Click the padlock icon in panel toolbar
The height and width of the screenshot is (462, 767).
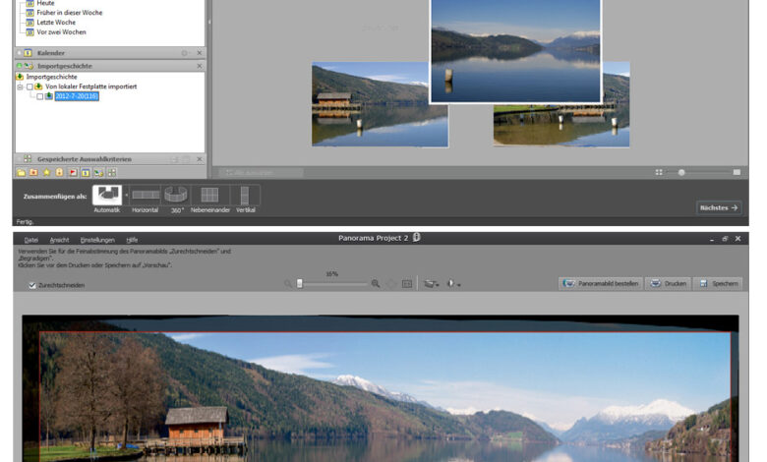[59, 173]
